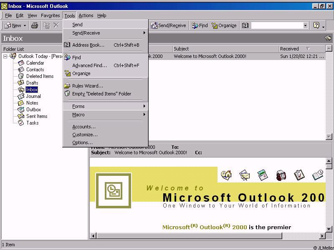Open the File menu

coord(8,15)
